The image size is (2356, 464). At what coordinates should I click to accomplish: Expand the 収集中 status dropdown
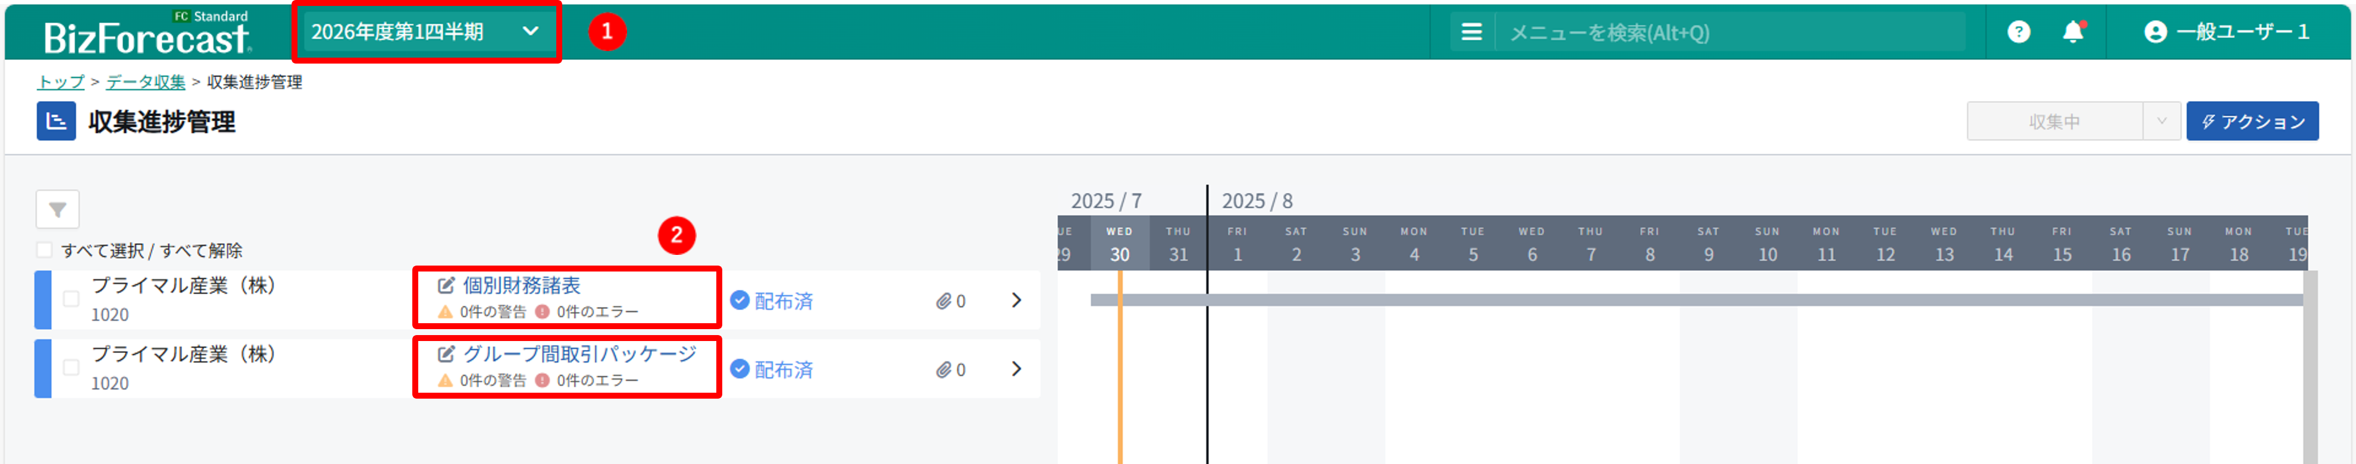click(2161, 121)
